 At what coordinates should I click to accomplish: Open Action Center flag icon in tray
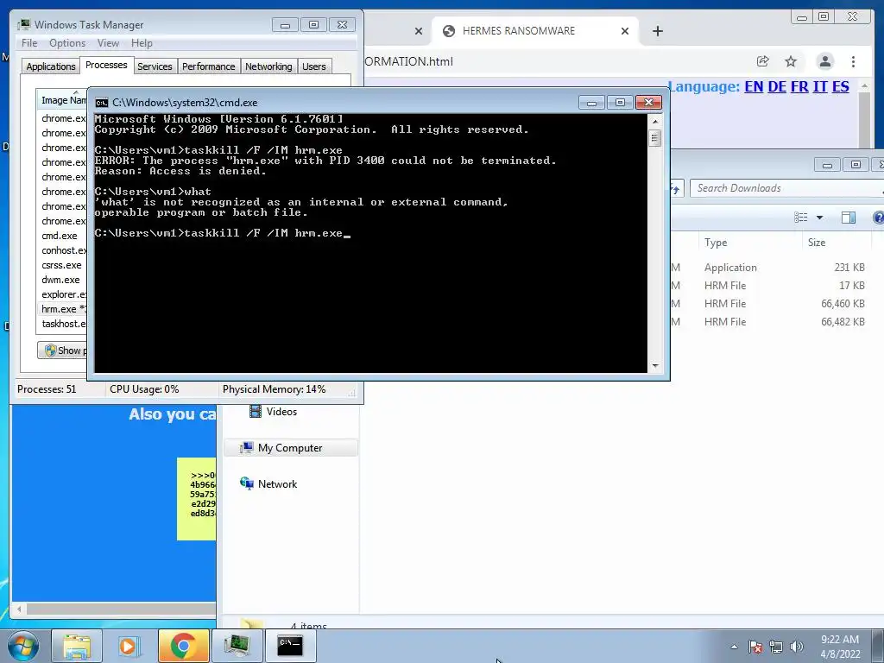(x=755, y=647)
